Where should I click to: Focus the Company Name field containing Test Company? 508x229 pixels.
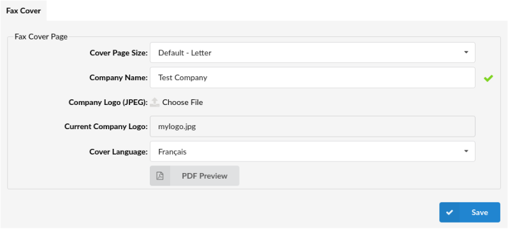(312, 78)
